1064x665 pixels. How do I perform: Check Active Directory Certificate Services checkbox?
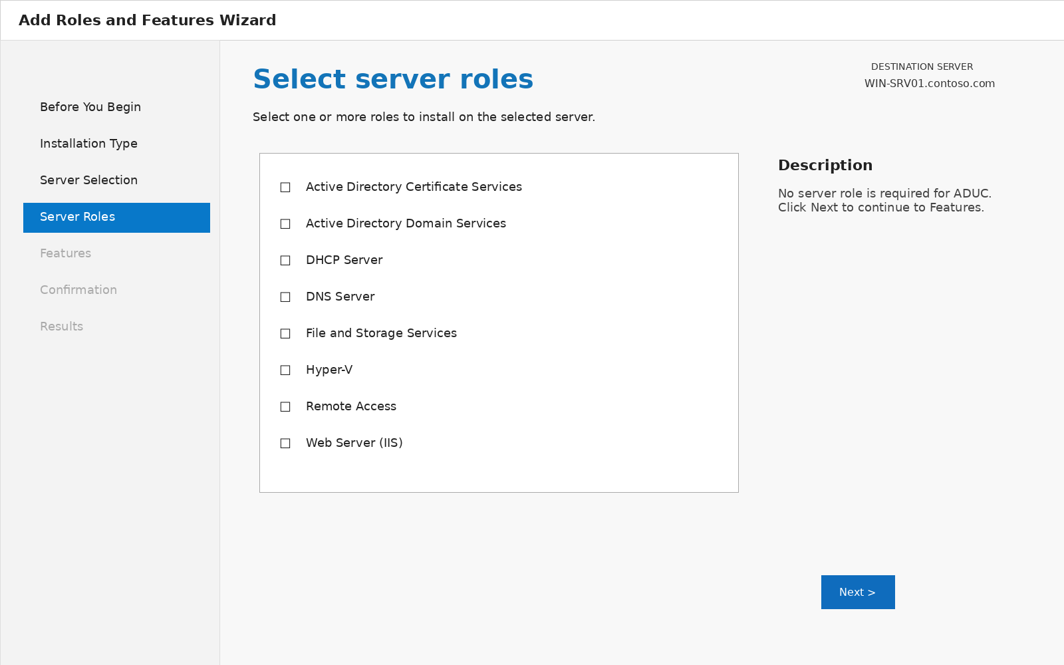(285, 188)
